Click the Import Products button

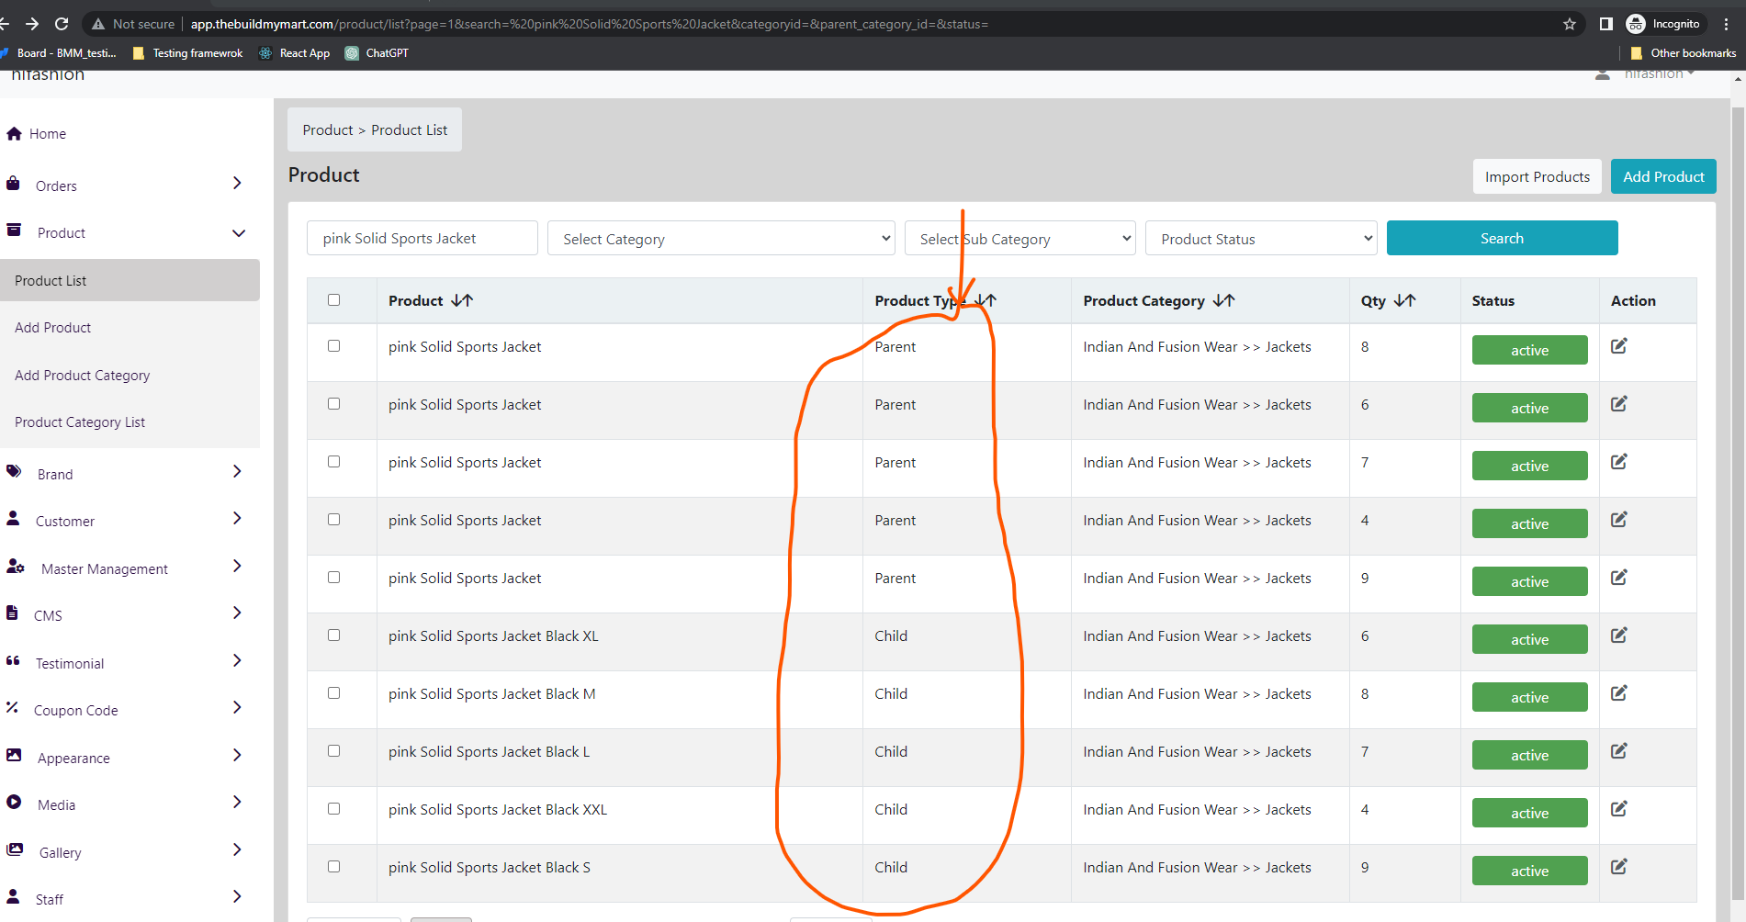click(x=1537, y=176)
